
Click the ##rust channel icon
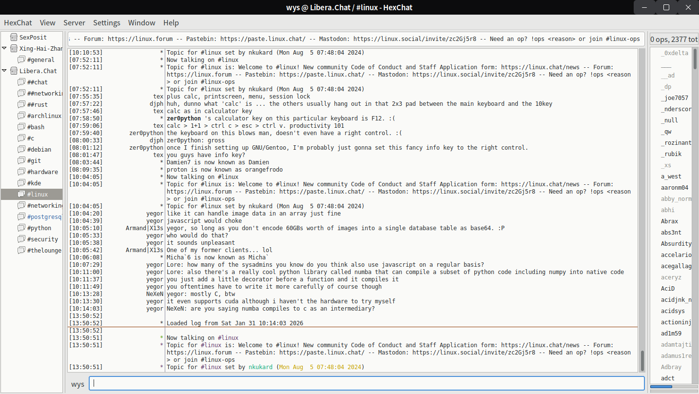(21, 104)
